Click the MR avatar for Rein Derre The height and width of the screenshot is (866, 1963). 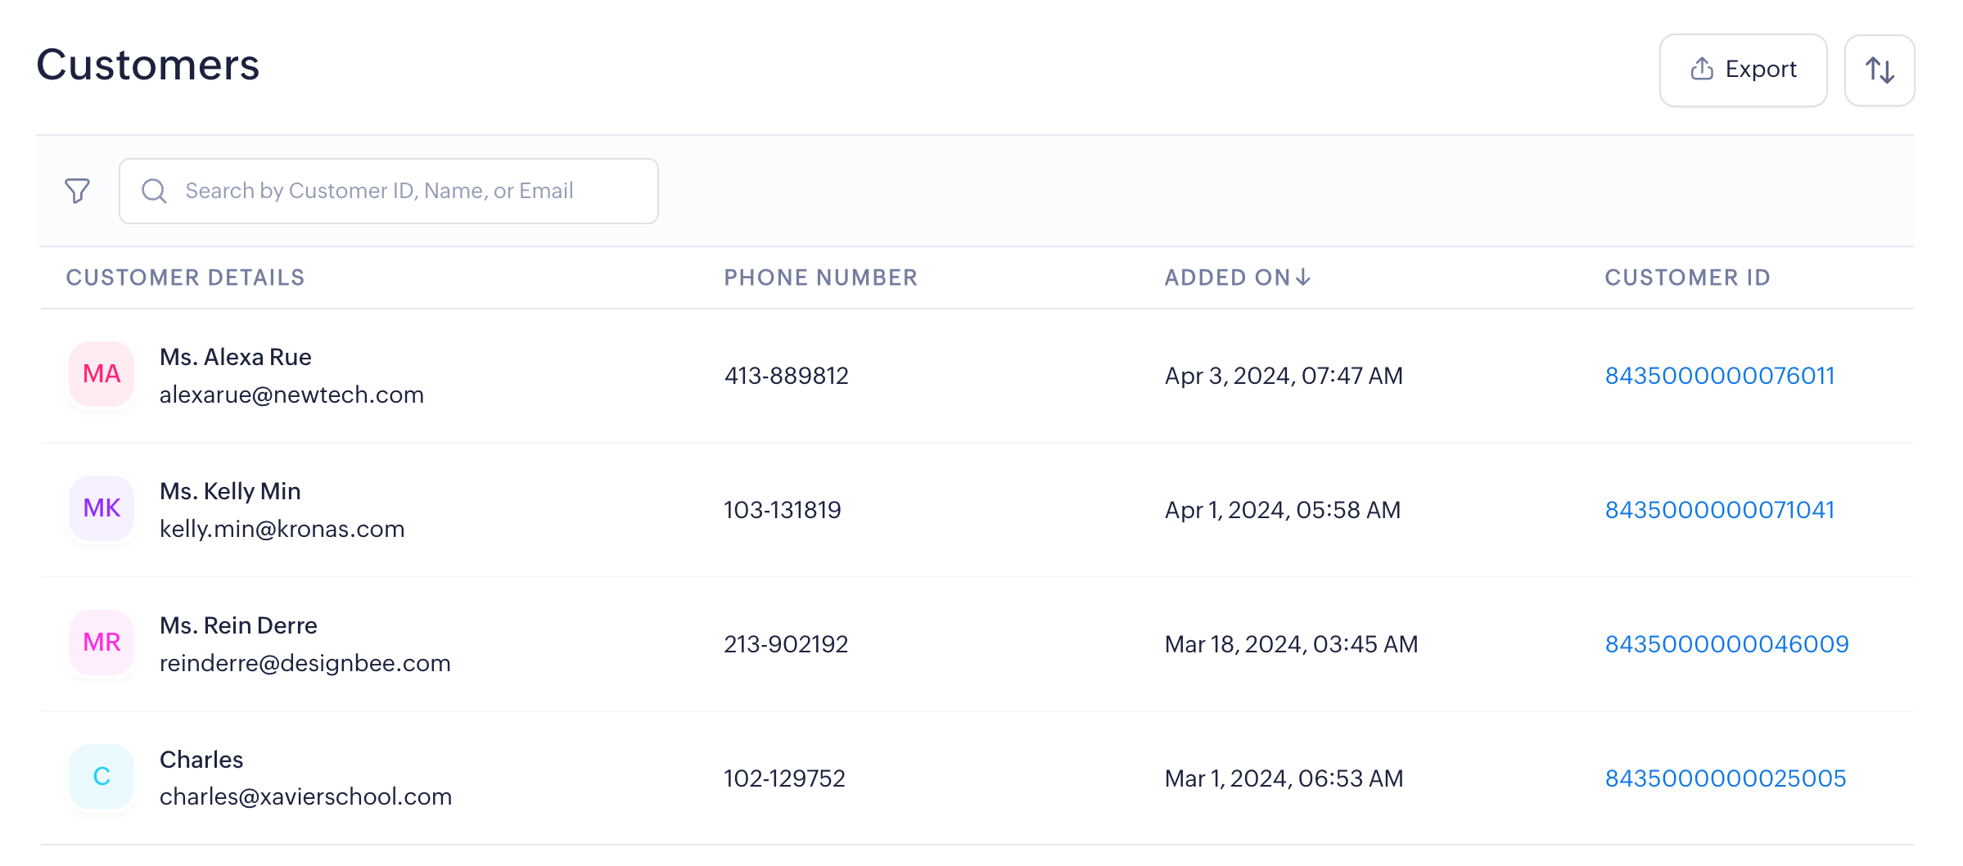click(102, 643)
